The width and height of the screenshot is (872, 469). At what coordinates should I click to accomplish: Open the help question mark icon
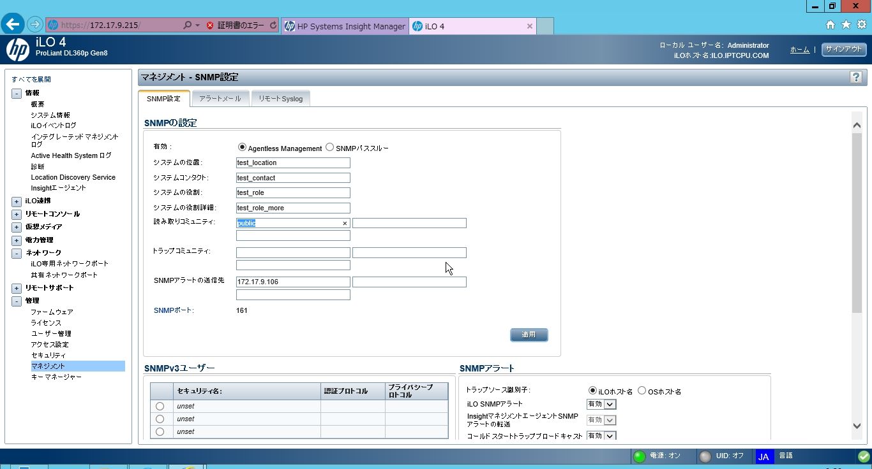click(x=855, y=77)
